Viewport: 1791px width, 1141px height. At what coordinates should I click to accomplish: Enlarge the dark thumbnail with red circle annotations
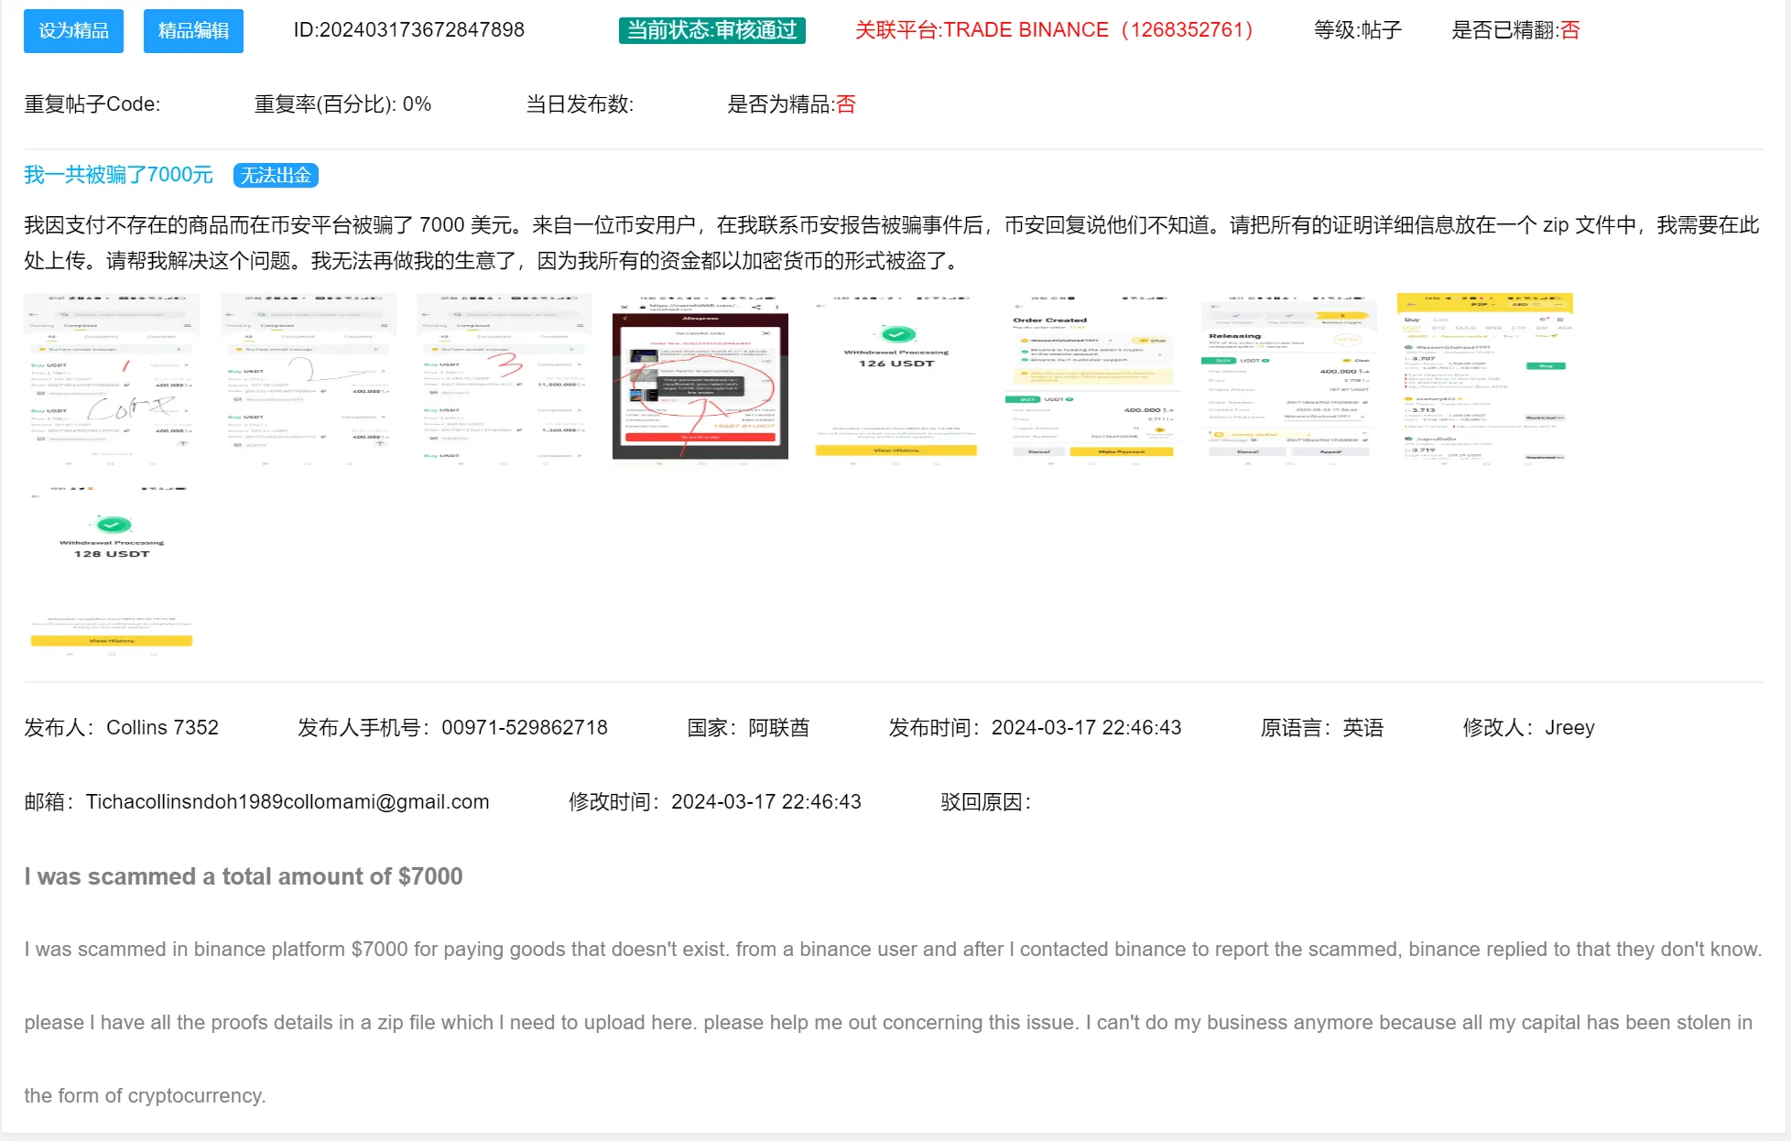(x=700, y=380)
